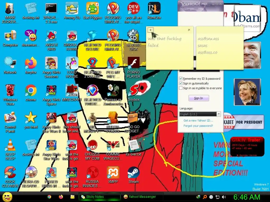Screen dimensions: 270x202
Task: Open the RuneLite desktop icon
Action: pyautogui.click(x=154, y=11)
